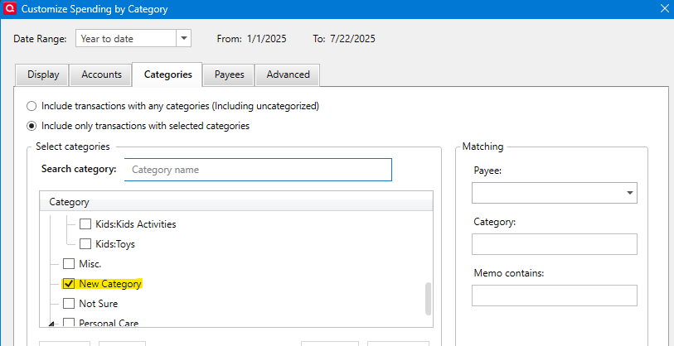Close the Customize Spending dialog
Viewport: 674px width, 346px height.
click(x=662, y=10)
